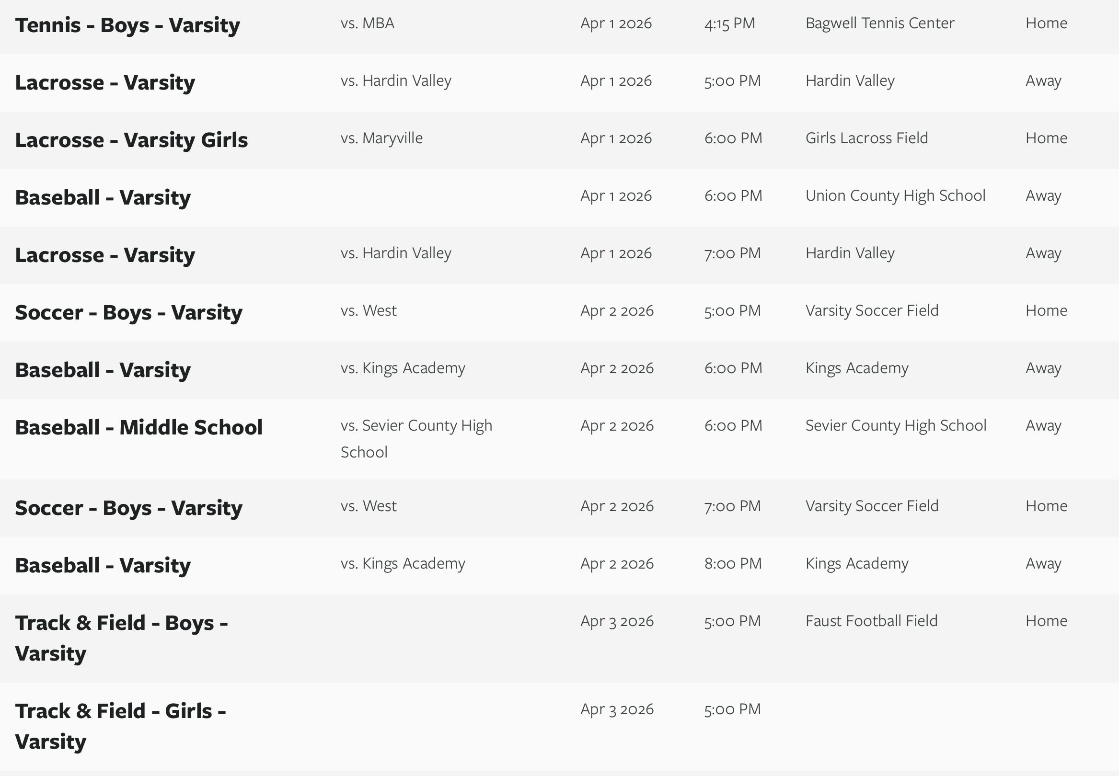
Task: Click the vs. Maryville opponent text
Action: [x=381, y=138]
